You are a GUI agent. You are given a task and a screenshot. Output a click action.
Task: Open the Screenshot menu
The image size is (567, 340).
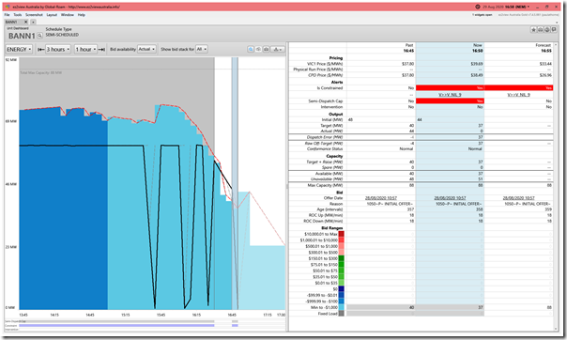[x=34, y=15]
